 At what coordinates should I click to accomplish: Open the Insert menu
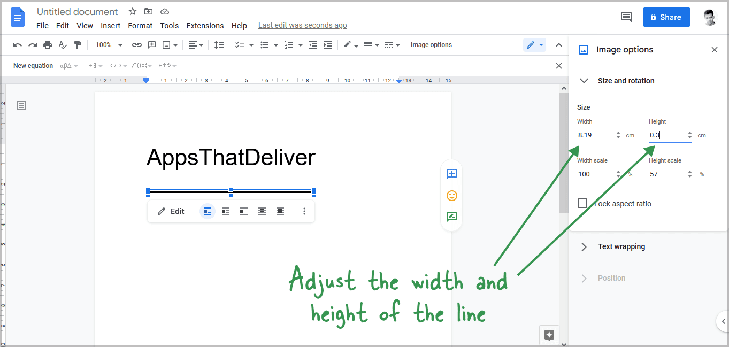111,26
